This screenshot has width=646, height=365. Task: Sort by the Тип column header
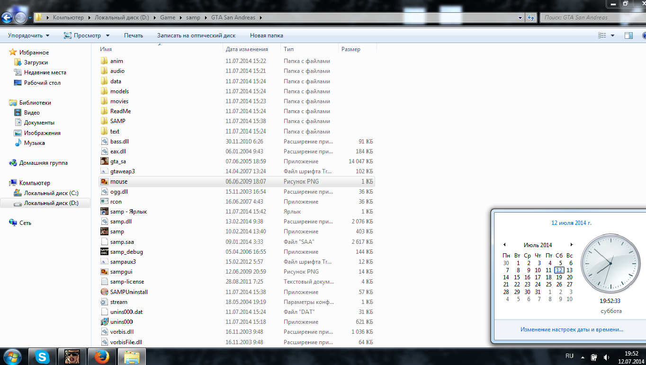[310, 49]
